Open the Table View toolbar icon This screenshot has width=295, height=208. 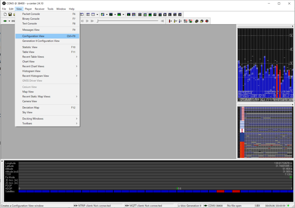93,14
